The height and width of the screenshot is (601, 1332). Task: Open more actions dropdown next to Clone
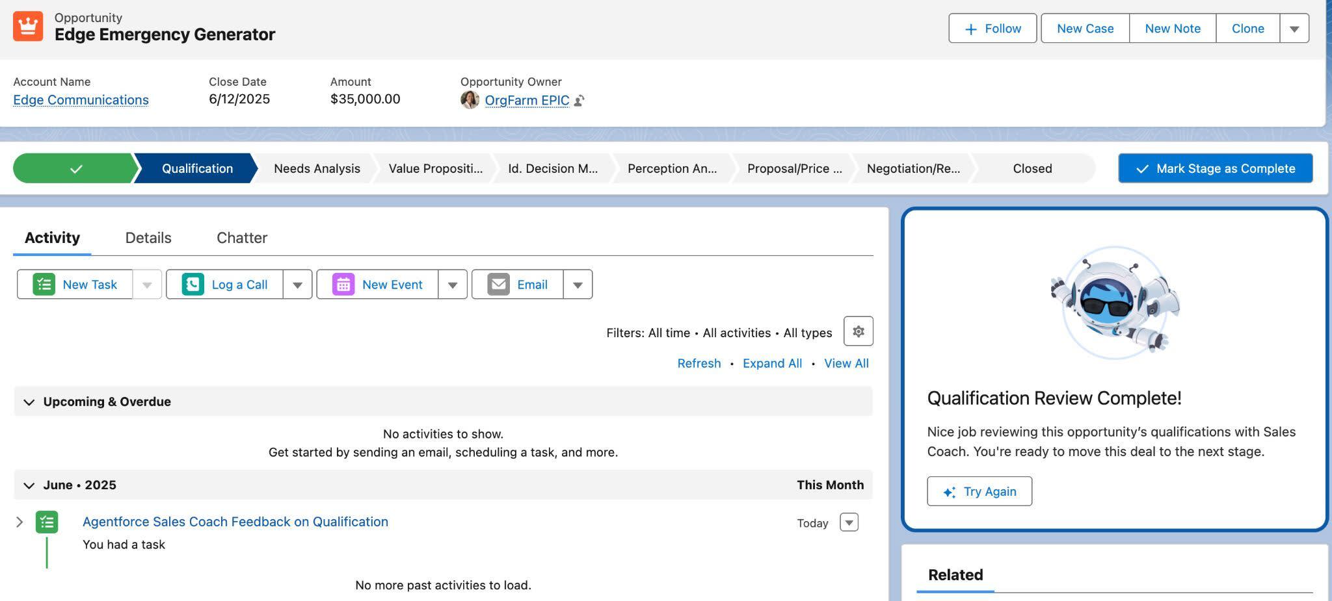point(1294,29)
